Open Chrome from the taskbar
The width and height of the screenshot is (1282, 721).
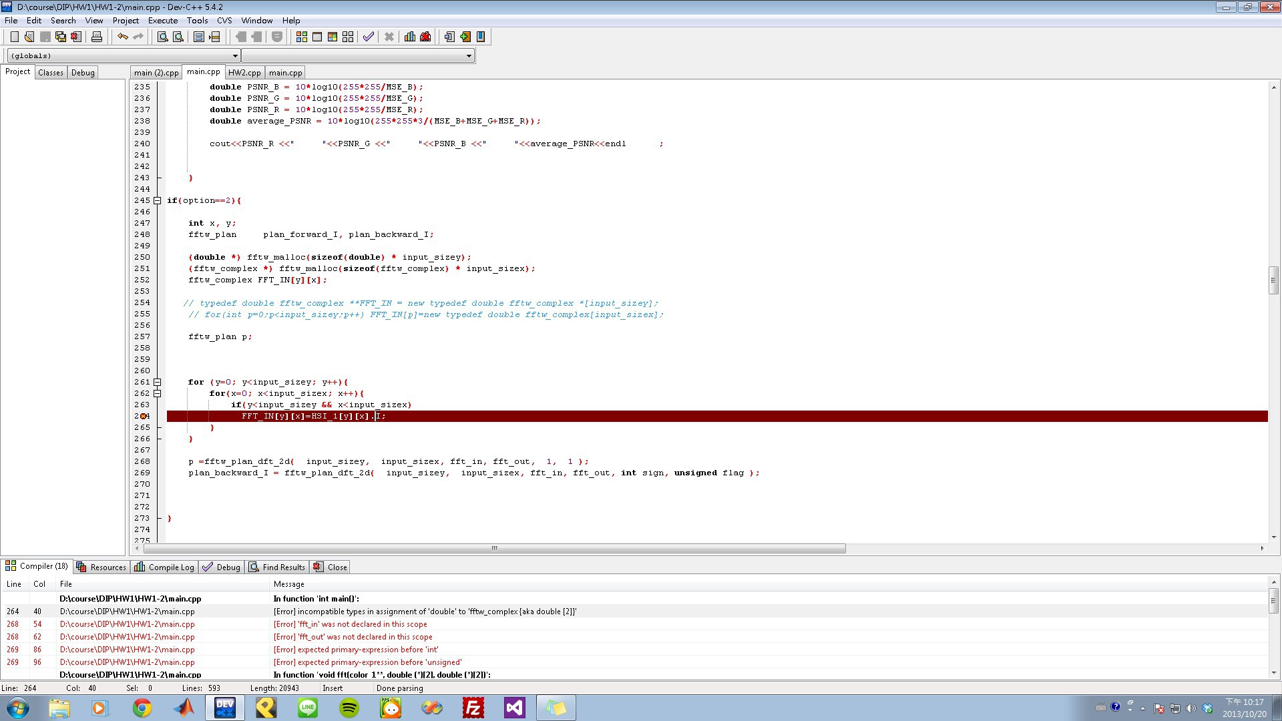pyautogui.click(x=142, y=708)
